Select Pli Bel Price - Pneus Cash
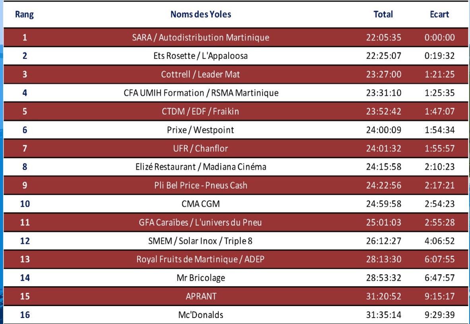 pyautogui.click(x=201, y=186)
